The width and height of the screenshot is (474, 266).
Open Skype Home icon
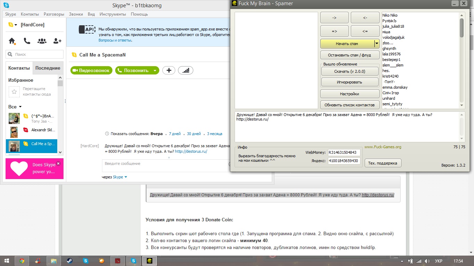pos(12,41)
